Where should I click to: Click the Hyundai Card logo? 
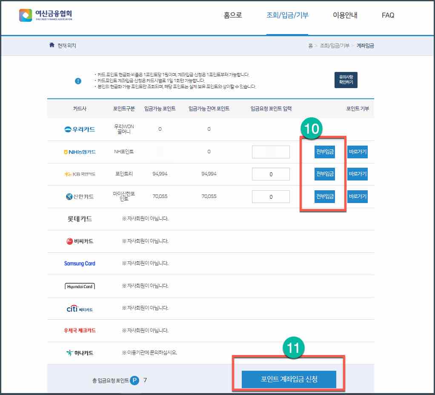click(80, 286)
